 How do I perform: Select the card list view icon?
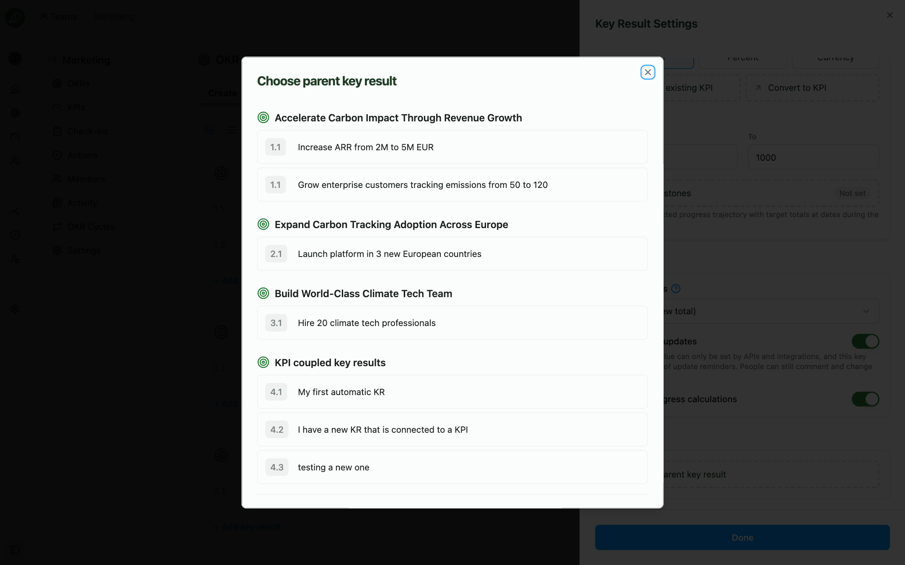[209, 130]
